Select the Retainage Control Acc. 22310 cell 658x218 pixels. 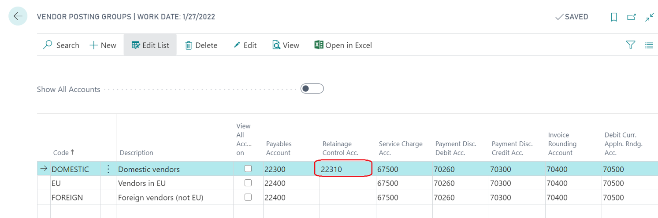click(x=343, y=169)
